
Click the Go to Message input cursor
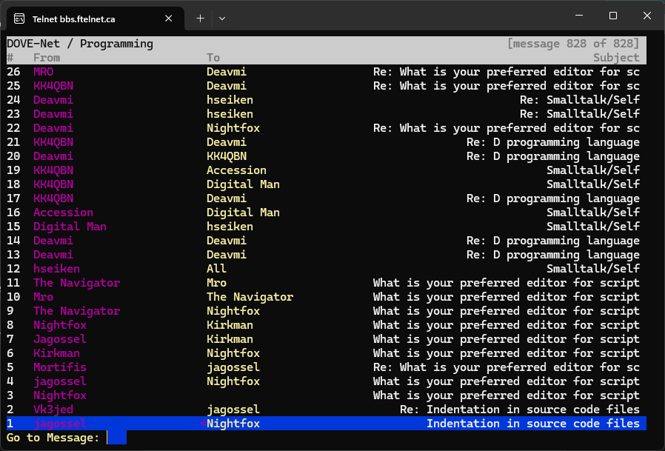pyautogui.click(x=116, y=438)
